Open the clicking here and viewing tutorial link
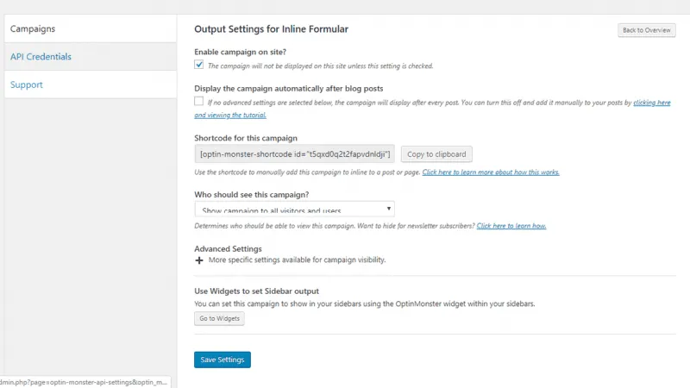The image size is (690, 388). pos(652,103)
